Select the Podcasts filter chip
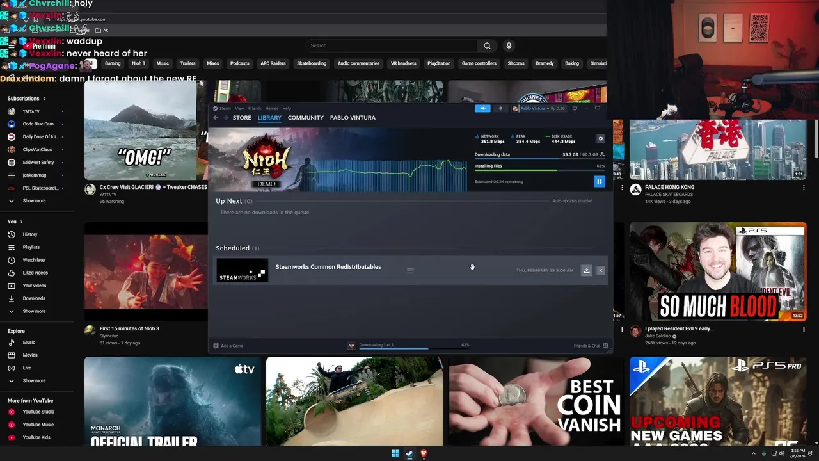The image size is (819, 461). 239,63
